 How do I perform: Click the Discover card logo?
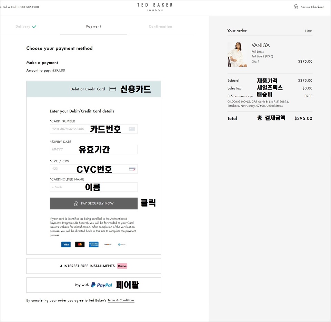pos(108,245)
